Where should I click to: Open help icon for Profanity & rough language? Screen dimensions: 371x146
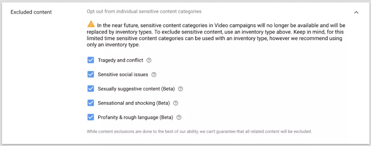coord(179,117)
